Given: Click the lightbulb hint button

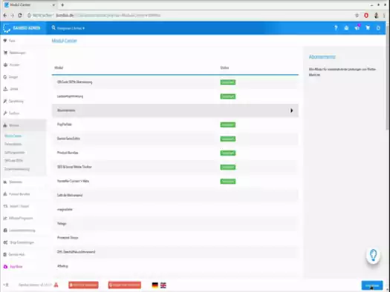Looking at the screenshot, I should pyautogui.click(x=373, y=255).
